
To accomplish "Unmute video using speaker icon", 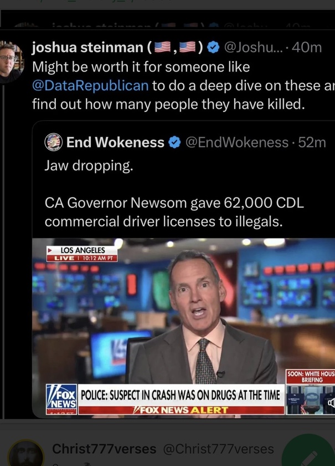I will (331, 403).
